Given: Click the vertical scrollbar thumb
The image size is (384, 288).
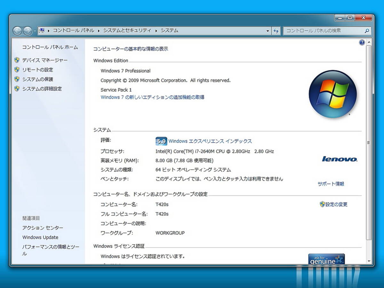Looking at the screenshot, I should point(369,143).
